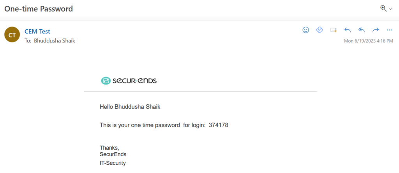Screen dimensions: 399x173
Task: Click the zoom magnifier icon
Action: coord(383,9)
